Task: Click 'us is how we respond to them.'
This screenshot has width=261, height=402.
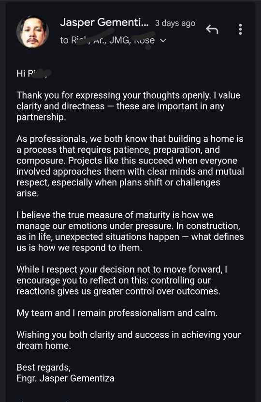Action: 79,248
